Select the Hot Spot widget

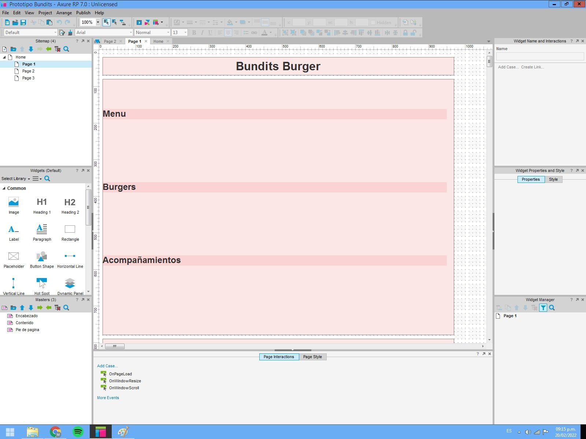[42, 286]
